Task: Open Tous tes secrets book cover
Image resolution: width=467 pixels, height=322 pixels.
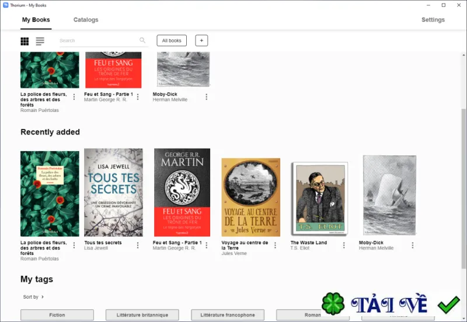Action: pyautogui.click(x=113, y=192)
